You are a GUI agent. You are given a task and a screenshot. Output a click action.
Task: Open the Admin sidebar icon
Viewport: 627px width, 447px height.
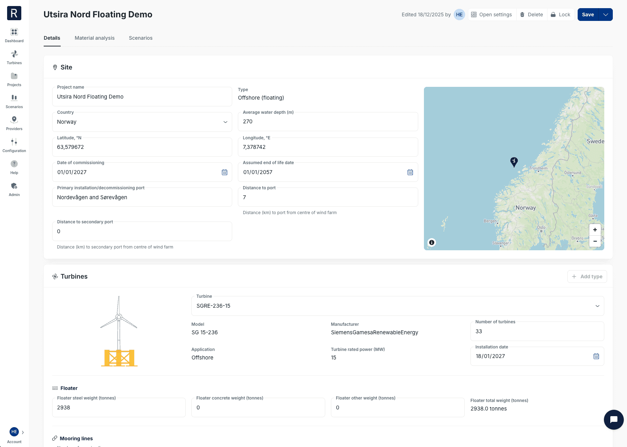pyautogui.click(x=14, y=186)
